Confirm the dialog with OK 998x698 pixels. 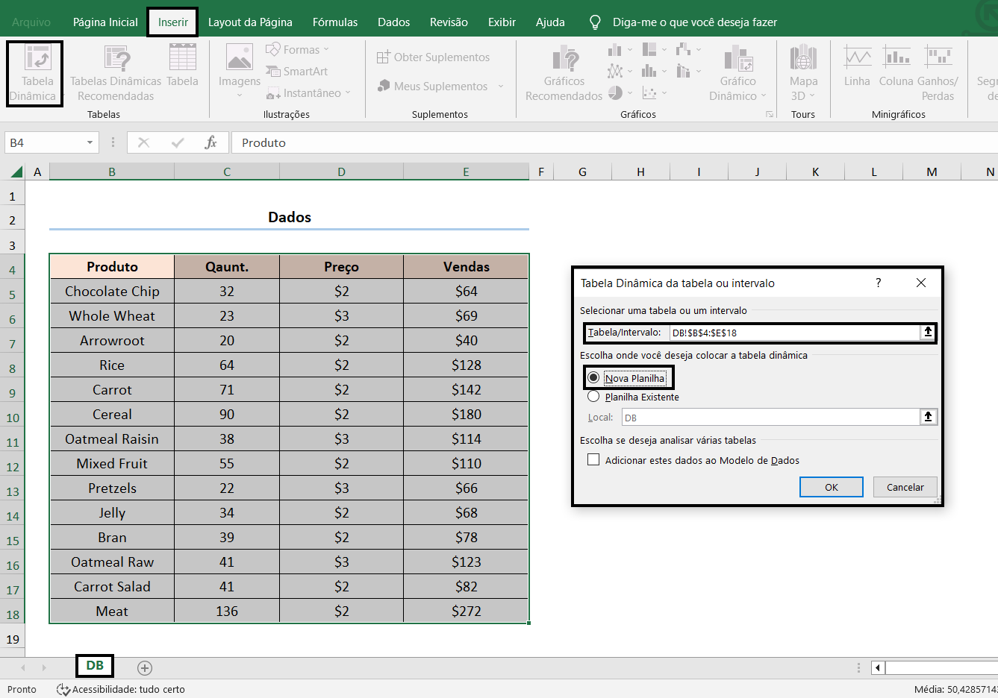click(831, 486)
